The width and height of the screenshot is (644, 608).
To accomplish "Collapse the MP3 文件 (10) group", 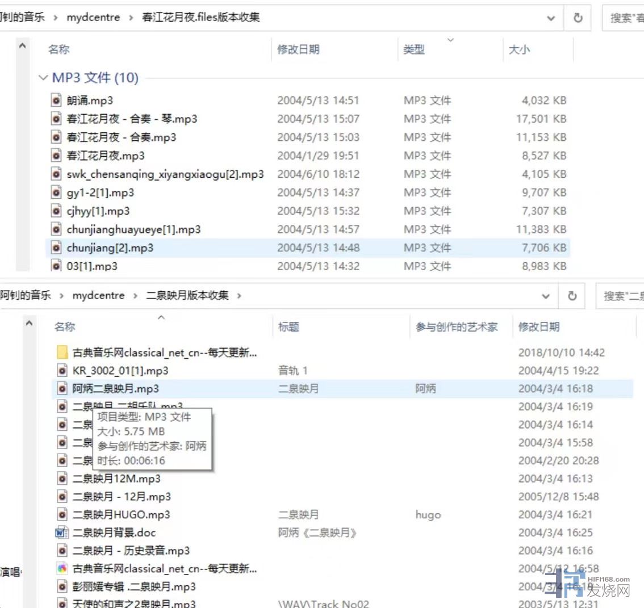I will point(43,78).
